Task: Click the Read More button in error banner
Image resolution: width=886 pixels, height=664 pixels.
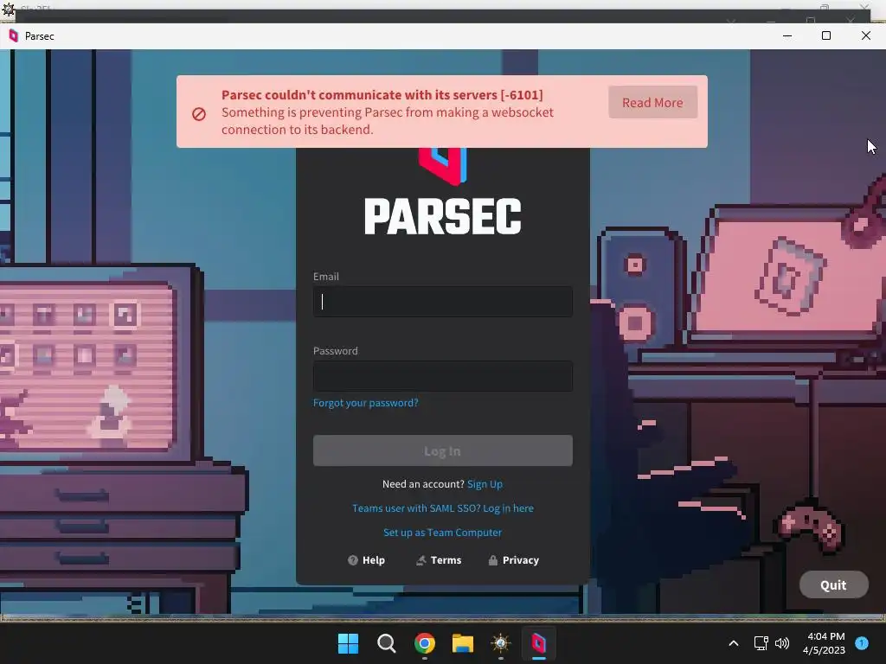Action: [652, 102]
